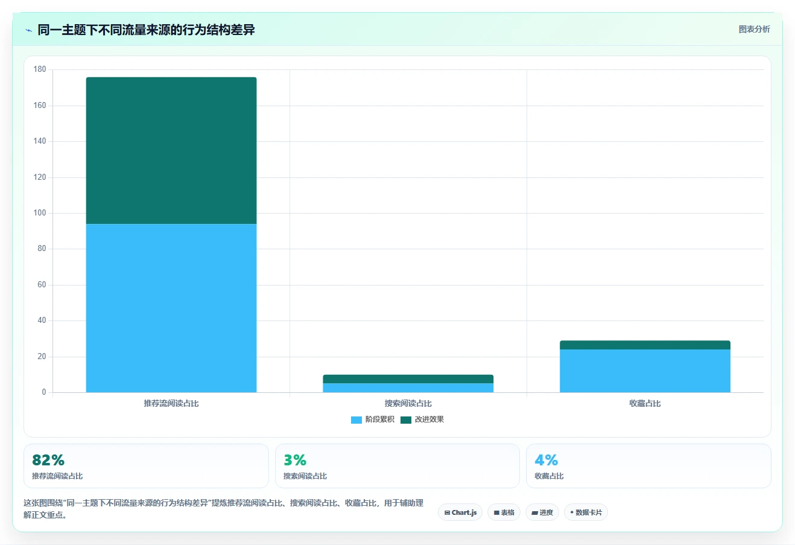Select the 数据卡片 tag chip
Screen dimensions: 795x545
[x=586, y=512]
